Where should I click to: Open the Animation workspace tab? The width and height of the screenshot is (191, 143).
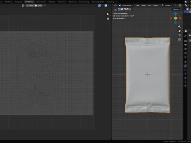[62, 2]
